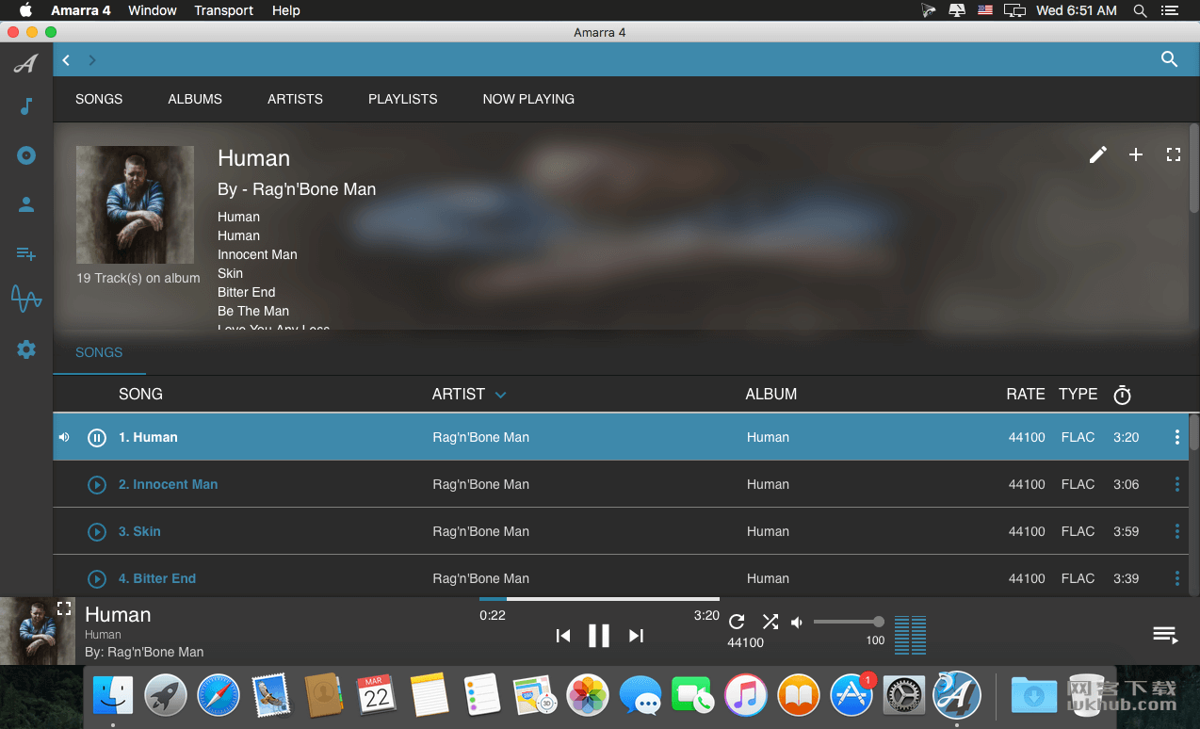Viewport: 1200px width, 729px height.
Task: Switch to ALBUMS tab
Action: pos(195,99)
